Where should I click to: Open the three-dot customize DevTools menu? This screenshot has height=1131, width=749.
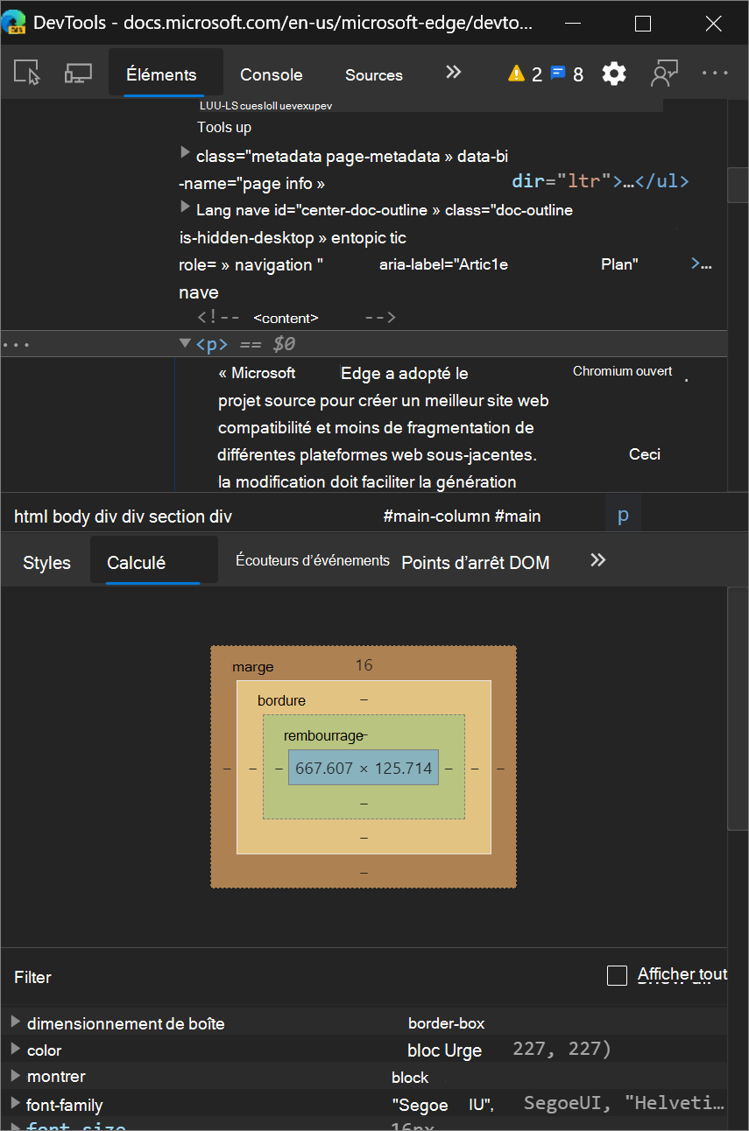pyautogui.click(x=715, y=74)
